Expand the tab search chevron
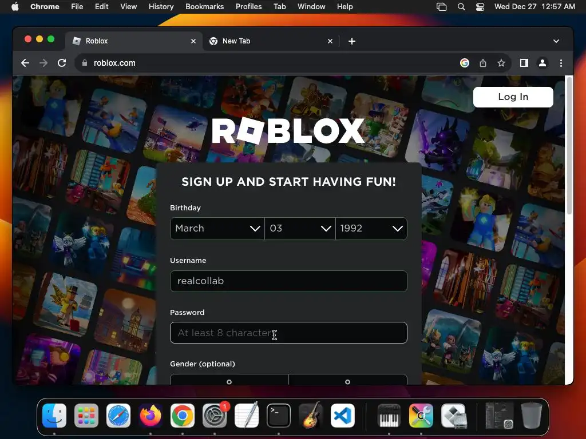The image size is (586, 439). click(556, 41)
